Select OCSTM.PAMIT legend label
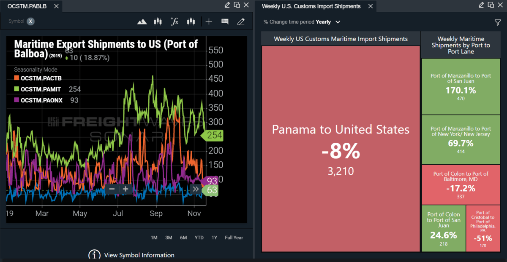This screenshot has height=262, width=507. pyautogui.click(x=41, y=89)
